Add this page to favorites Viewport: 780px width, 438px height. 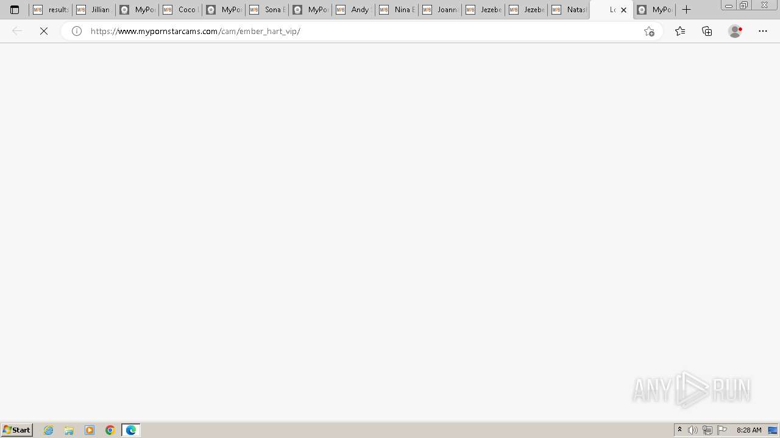coord(649,31)
